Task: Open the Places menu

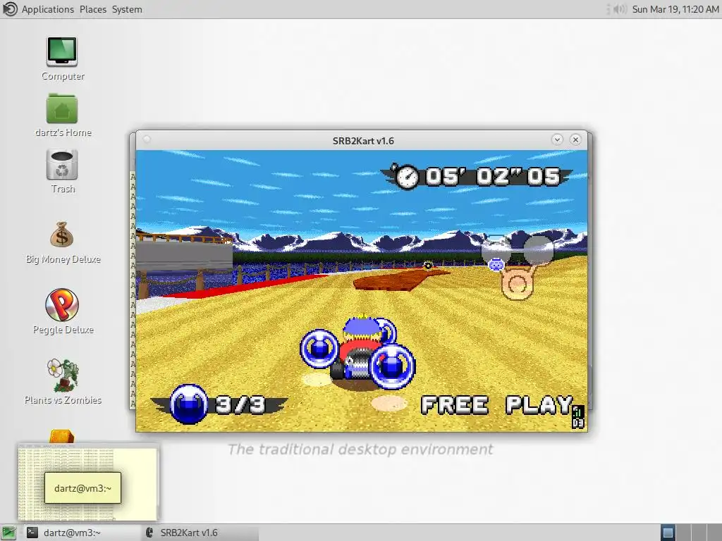Action: [92, 9]
